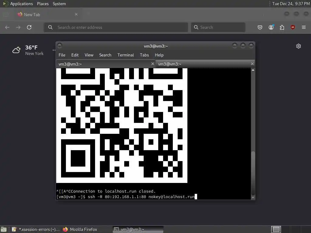Viewport: 311px width, 233px height.
Task: Open the terminal View menu
Action: 89,55
